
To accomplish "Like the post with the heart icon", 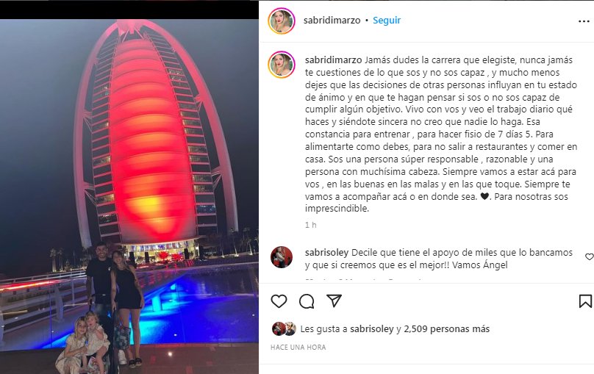I will click(279, 301).
